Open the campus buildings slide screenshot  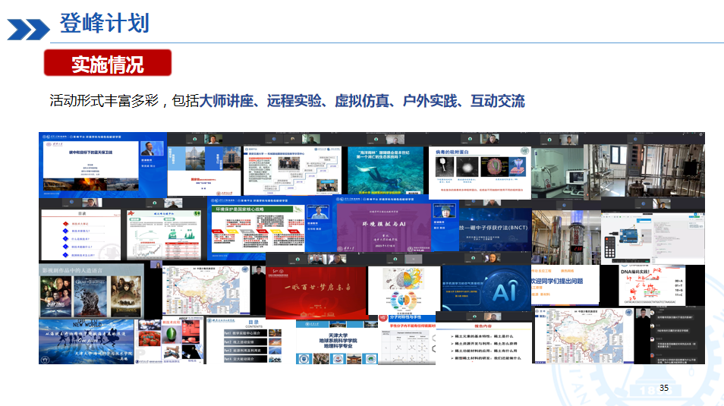coord(204,171)
